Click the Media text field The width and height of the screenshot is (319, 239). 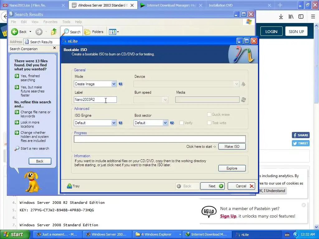[x=207, y=100]
